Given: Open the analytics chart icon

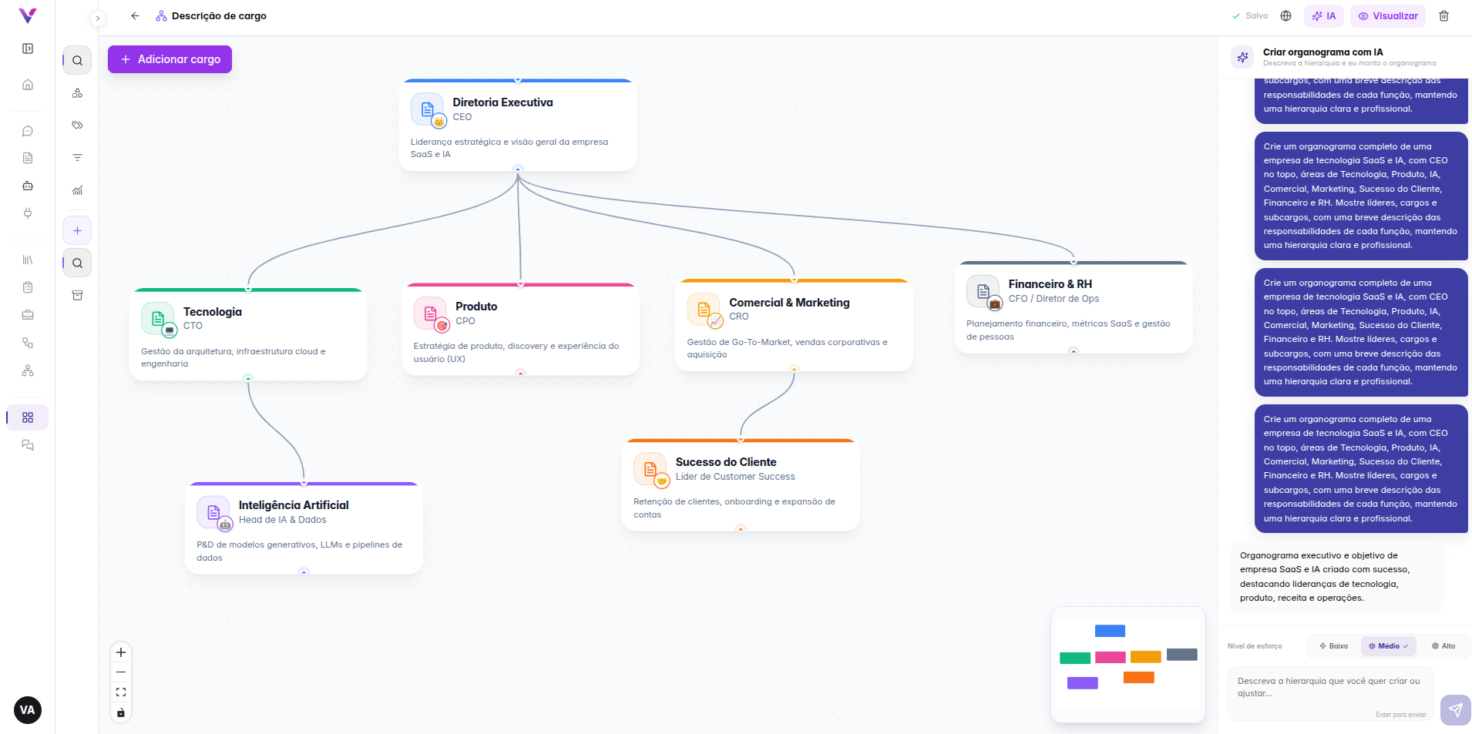Looking at the screenshot, I should [x=77, y=190].
